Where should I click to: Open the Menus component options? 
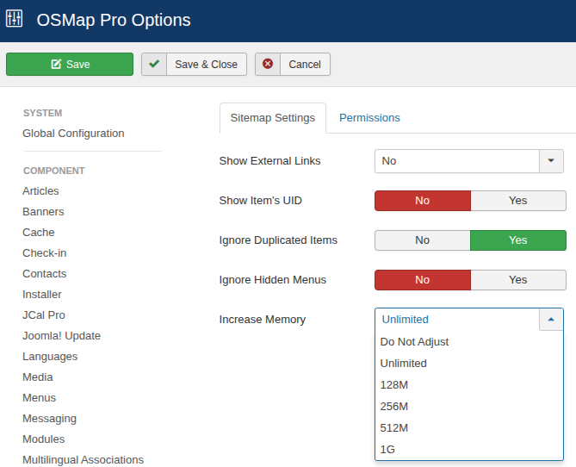(x=39, y=398)
